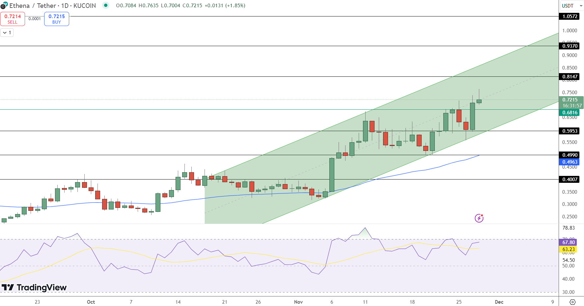Click the OHLC values in header

pyautogui.click(x=181, y=6)
